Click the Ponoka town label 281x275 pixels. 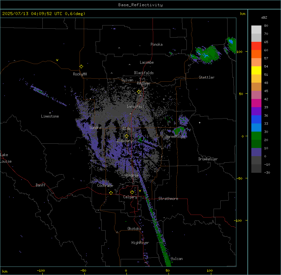tap(156, 44)
